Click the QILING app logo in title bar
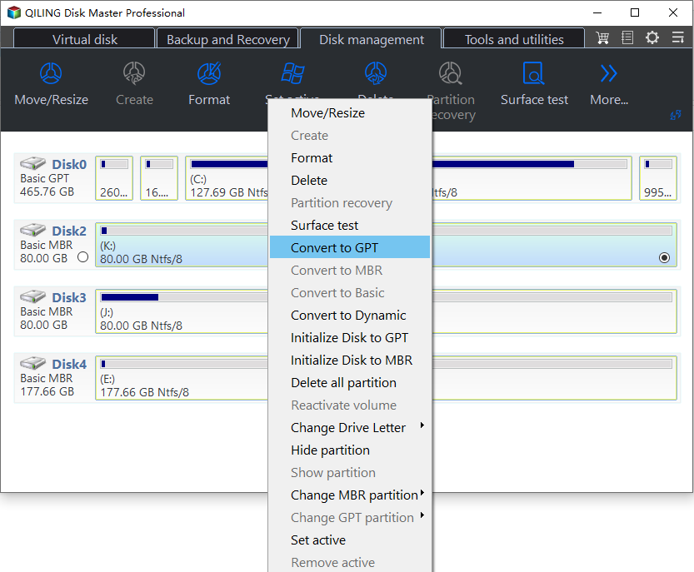 pyautogui.click(x=13, y=12)
